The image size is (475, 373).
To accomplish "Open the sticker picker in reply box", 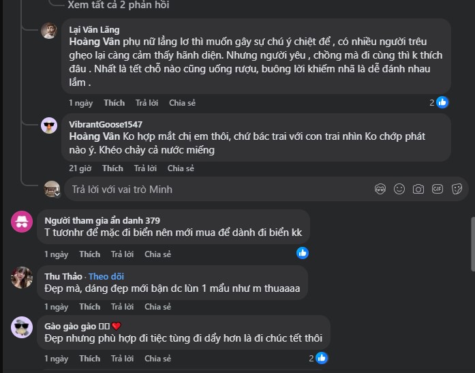I will click(x=457, y=189).
